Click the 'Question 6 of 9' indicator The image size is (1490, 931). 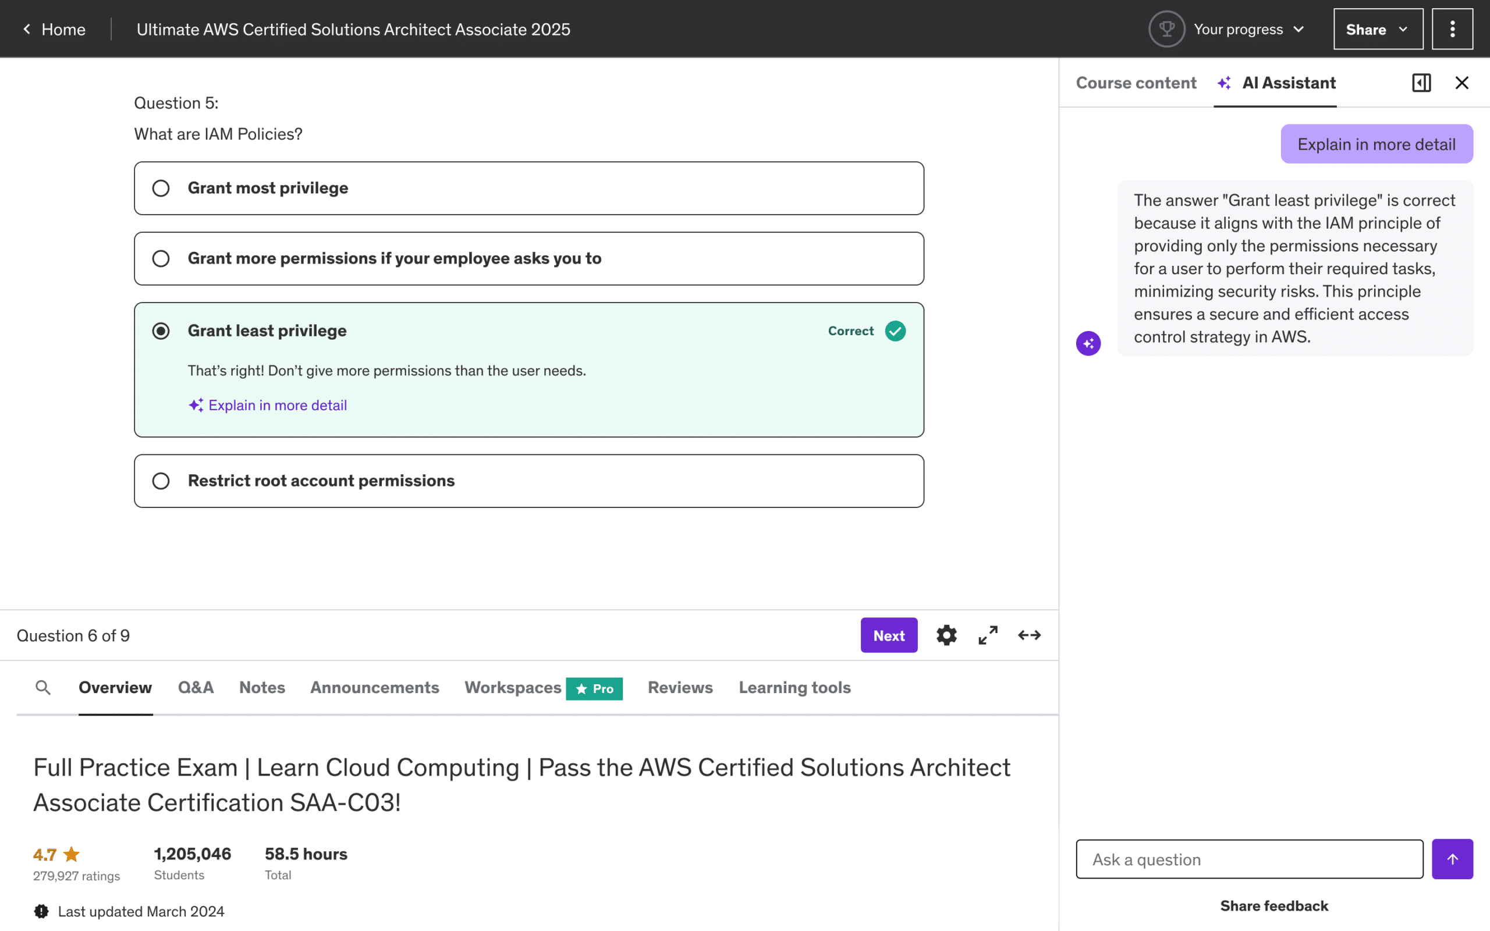73,635
